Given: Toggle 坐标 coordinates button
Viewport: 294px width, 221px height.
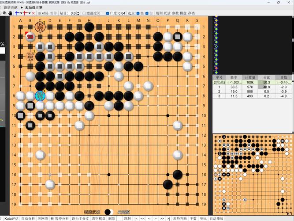Looking at the screenshot, I should (x=203, y=218).
